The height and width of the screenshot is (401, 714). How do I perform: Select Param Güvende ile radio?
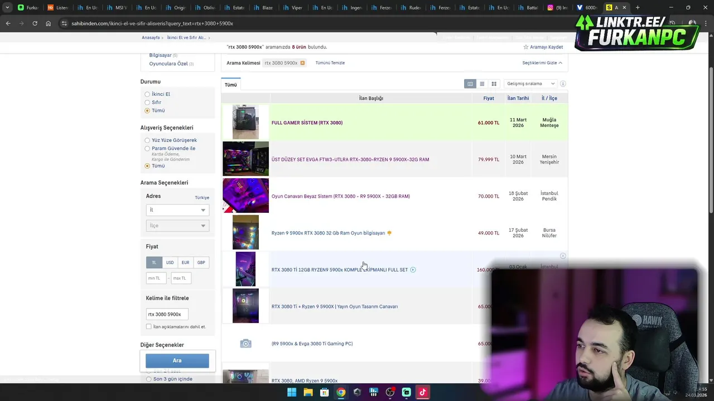coord(147,149)
